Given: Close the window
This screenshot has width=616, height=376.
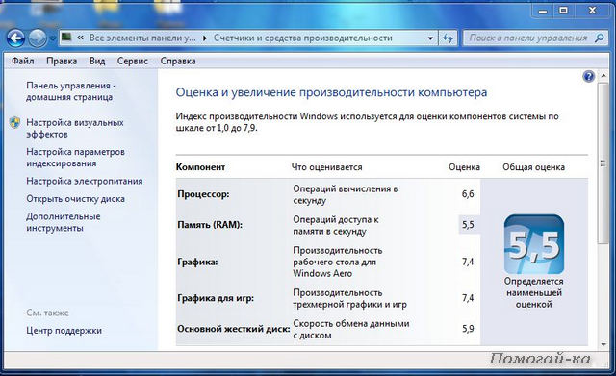Looking at the screenshot, I should 592,11.
